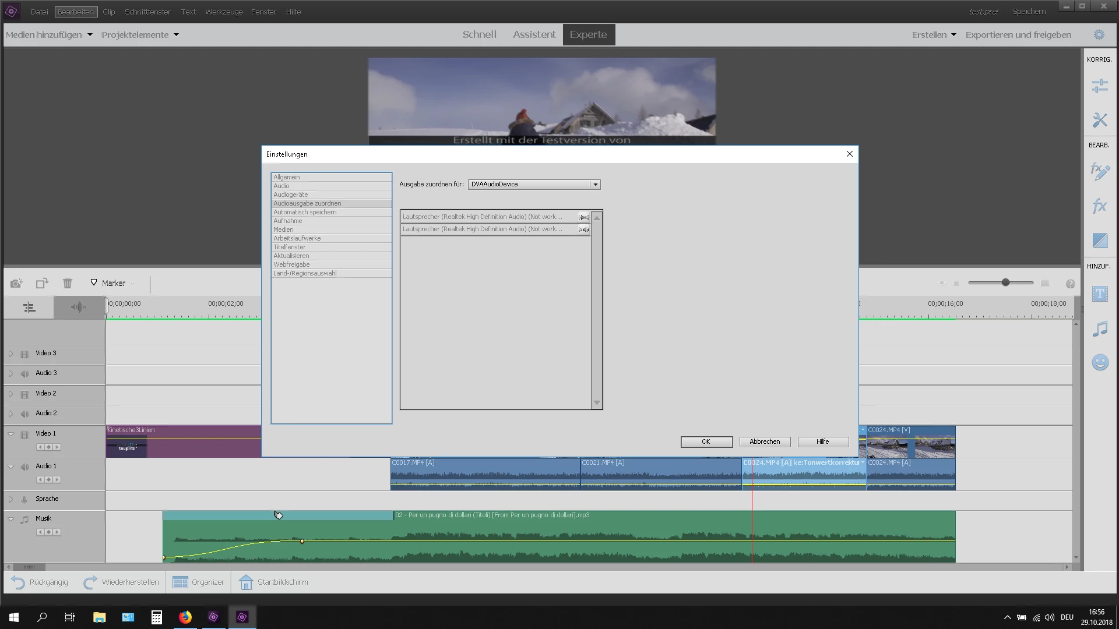Click the Abbrechen button

click(x=764, y=441)
